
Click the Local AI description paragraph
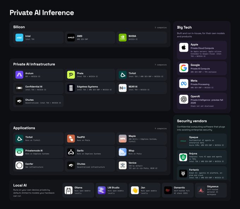point(34,193)
